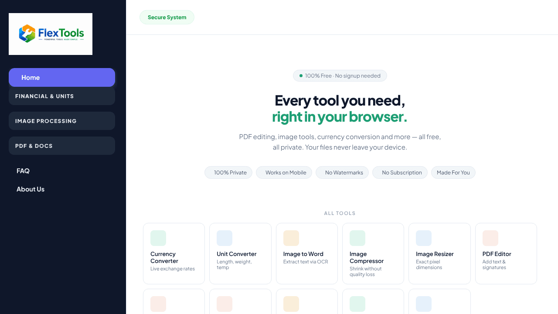Click the 'Shrink without quality loss' description
Viewport: 558px width, 314px height.
coord(365,272)
